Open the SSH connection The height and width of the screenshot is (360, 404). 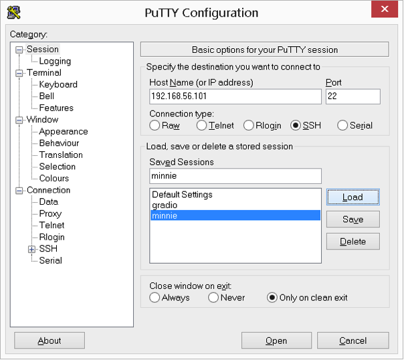(276, 341)
